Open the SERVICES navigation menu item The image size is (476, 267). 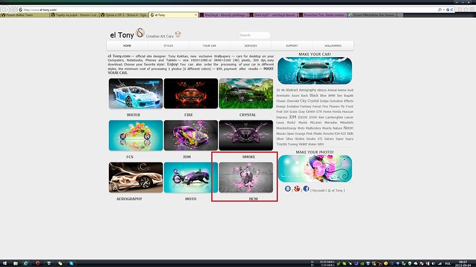(x=250, y=45)
